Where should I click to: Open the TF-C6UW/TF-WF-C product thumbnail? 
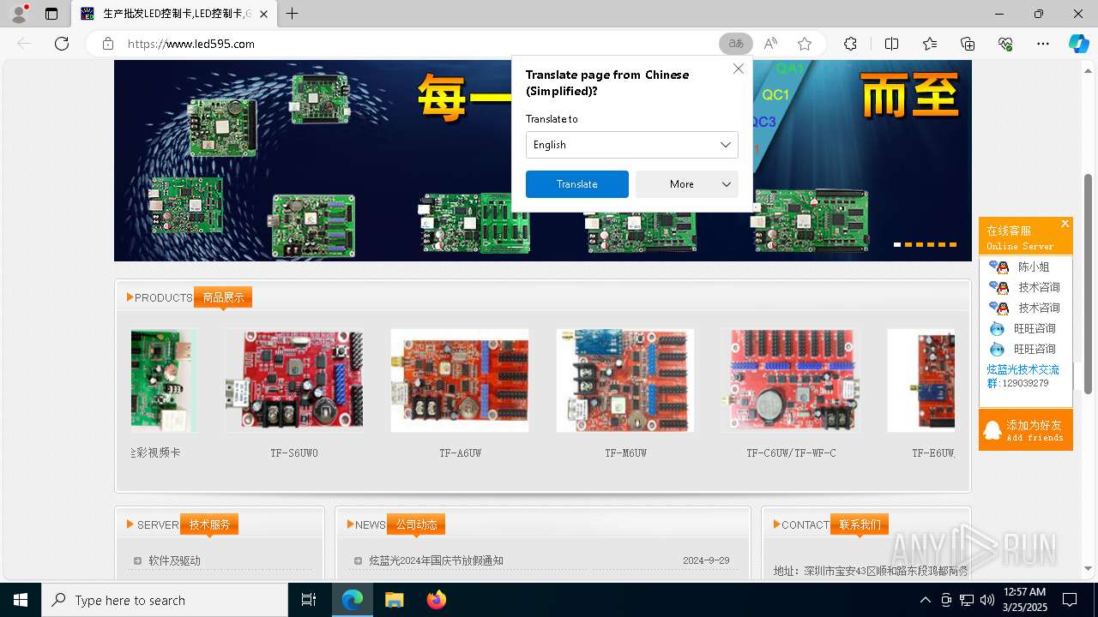coord(791,380)
